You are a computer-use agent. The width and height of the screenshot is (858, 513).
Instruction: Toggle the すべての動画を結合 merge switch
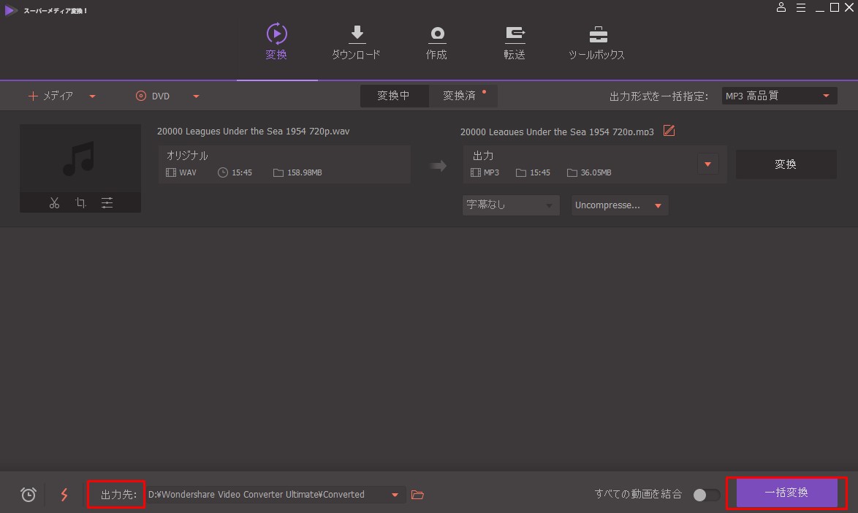click(705, 495)
